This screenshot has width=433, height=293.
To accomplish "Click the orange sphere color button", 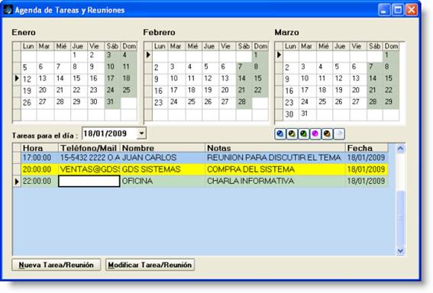I will (x=327, y=134).
